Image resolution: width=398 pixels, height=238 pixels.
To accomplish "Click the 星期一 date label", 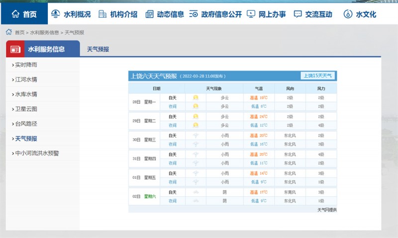I will pos(150,102).
